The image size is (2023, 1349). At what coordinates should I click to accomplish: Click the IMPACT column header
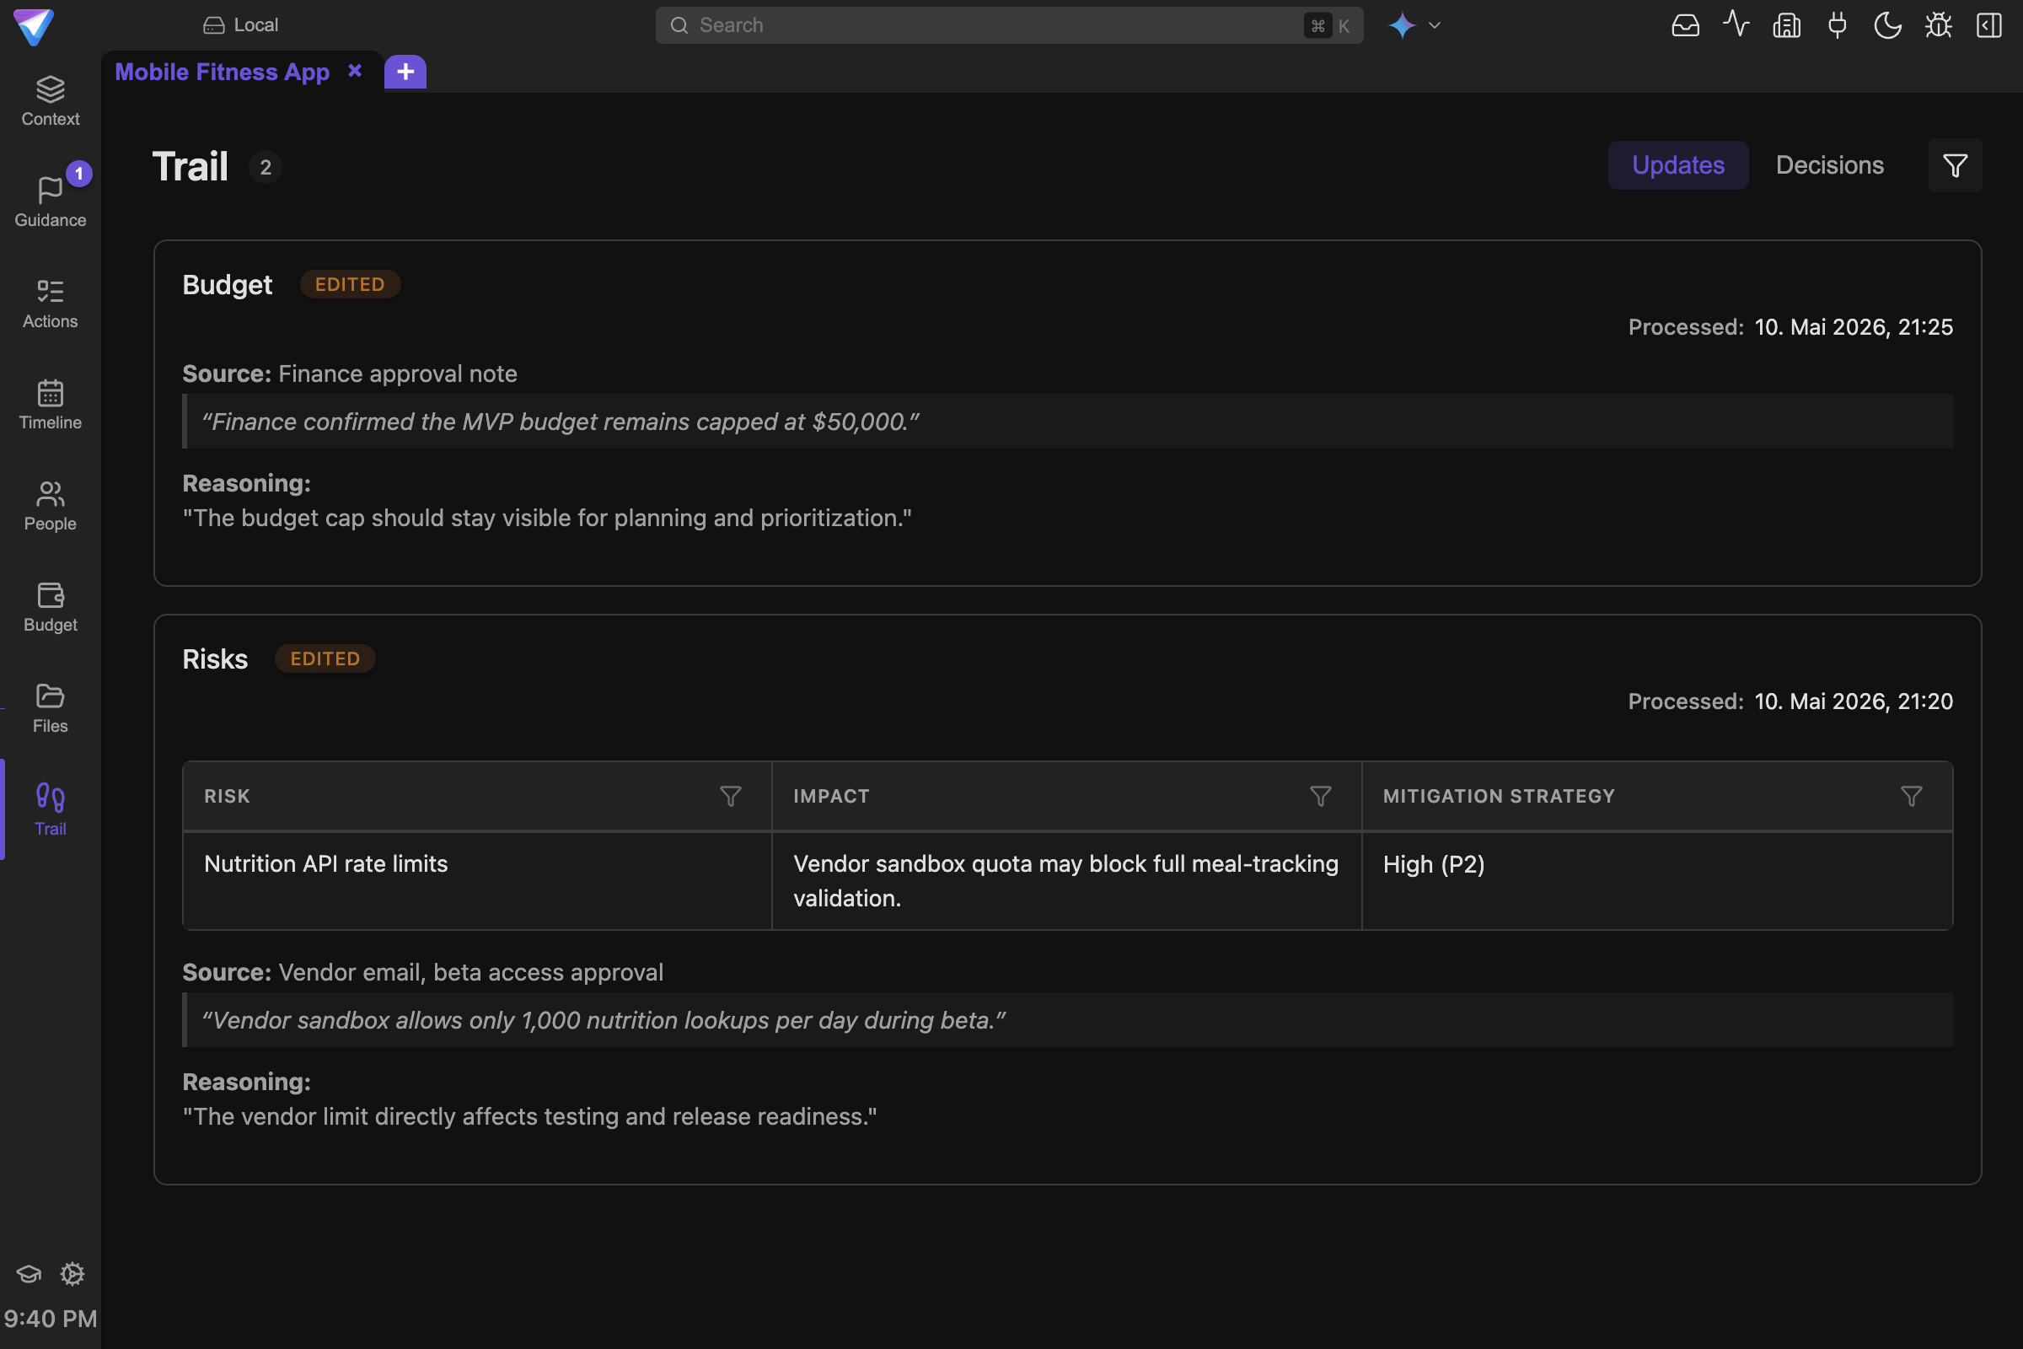click(1066, 796)
